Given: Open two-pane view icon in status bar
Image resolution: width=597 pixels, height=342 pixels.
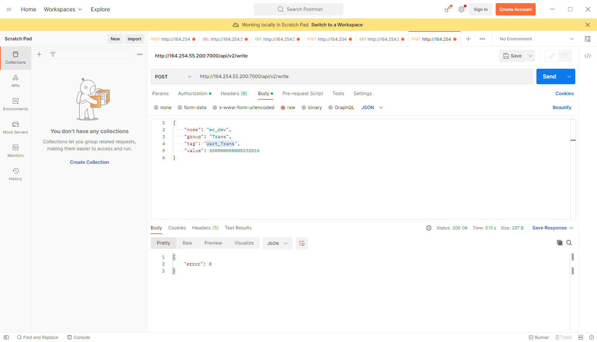Looking at the screenshot, I should pos(581,337).
